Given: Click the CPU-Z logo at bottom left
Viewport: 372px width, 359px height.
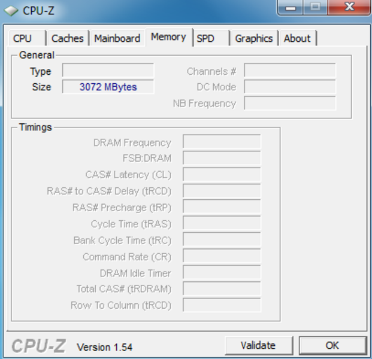Looking at the screenshot, I should [39, 346].
